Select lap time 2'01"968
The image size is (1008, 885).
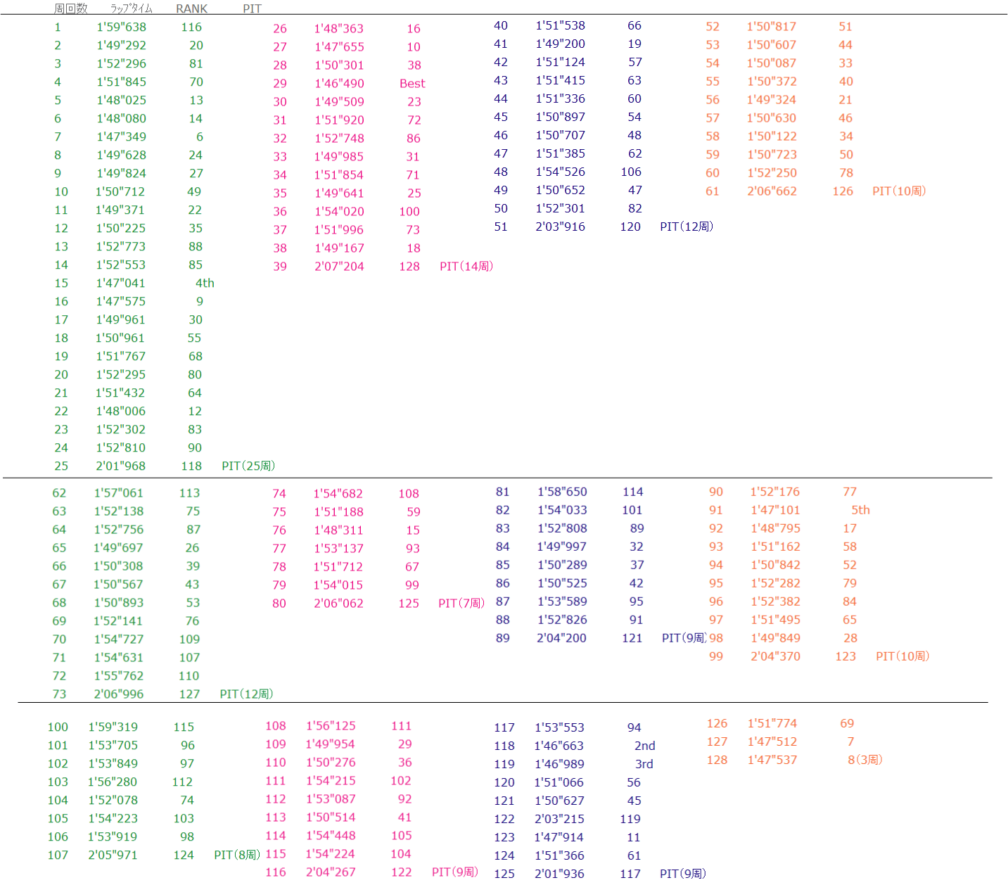[120, 466]
